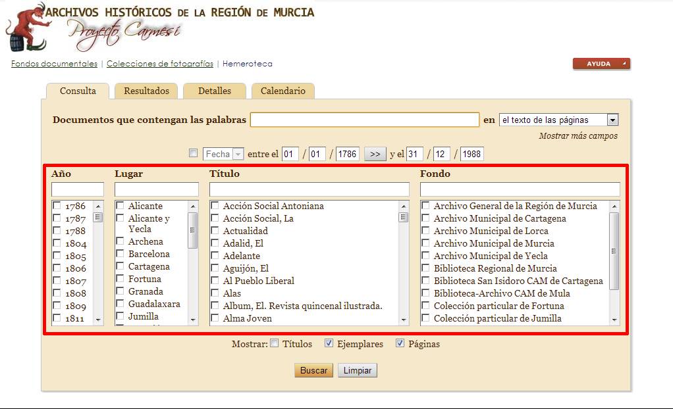Click the Buscar search button
673x409 pixels.
coord(313,370)
